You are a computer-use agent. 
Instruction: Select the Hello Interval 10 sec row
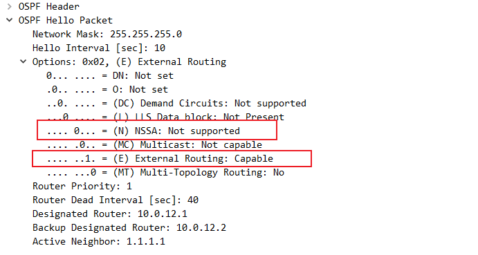point(99,48)
